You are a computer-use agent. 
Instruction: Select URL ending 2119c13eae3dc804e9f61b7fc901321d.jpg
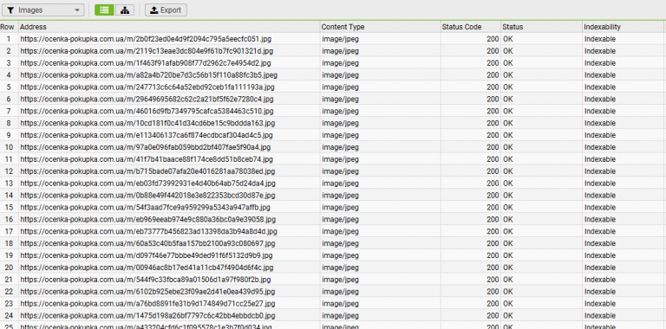click(x=147, y=51)
